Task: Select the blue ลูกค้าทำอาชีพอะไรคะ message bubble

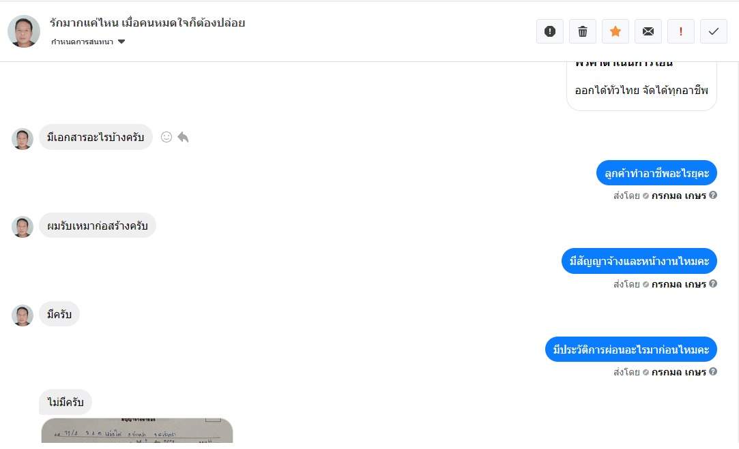Action: click(x=656, y=173)
